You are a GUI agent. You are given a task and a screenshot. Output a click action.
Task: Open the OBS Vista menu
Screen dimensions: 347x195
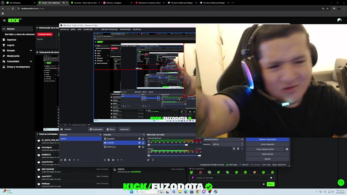coord(79,29)
